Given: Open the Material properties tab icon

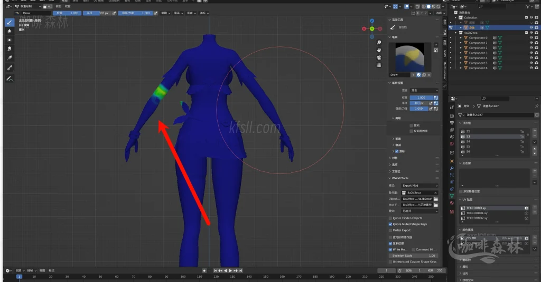Looking at the screenshot, I should (x=452, y=203).
